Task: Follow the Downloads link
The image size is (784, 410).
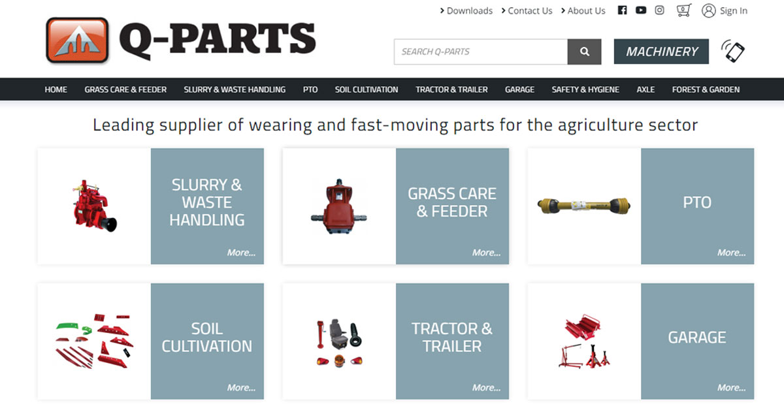Action: pos(466,10)
